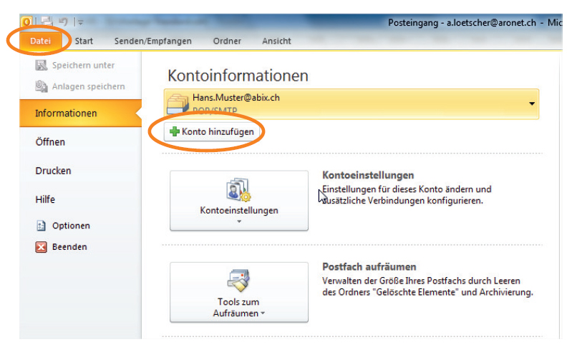Open the Drucken section
Screen dimensions: 572x347
pos(53,171)
